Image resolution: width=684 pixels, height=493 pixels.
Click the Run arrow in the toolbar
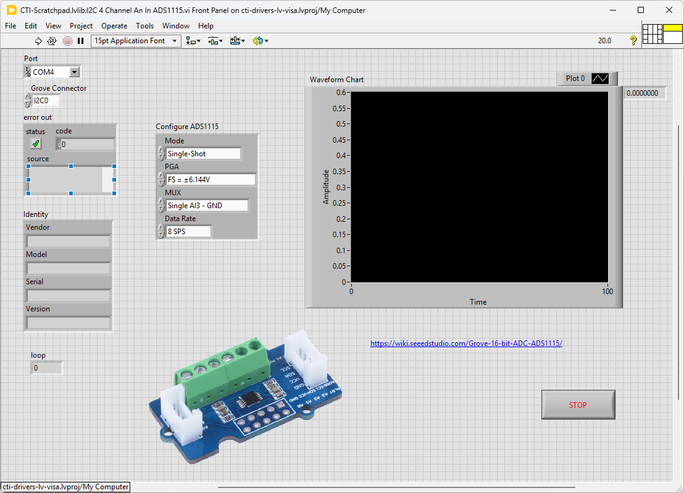(38, 41)
